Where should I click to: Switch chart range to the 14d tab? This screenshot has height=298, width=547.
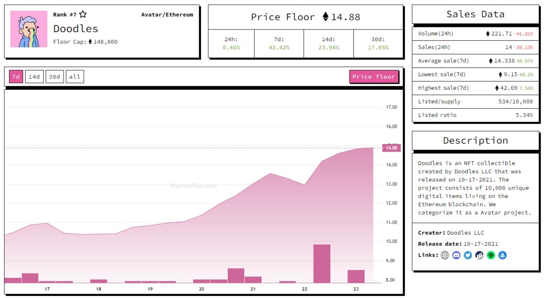click(x=34, y=77)
